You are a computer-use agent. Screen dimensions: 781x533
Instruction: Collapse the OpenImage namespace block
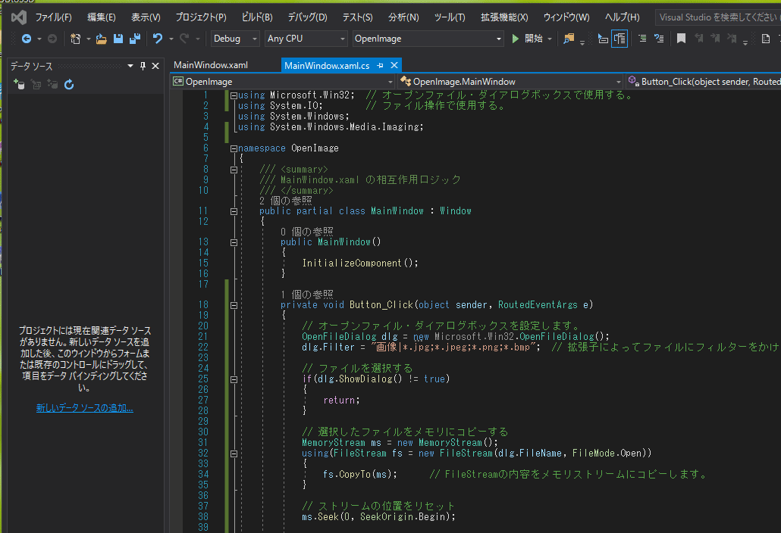[x=234, y=148]
